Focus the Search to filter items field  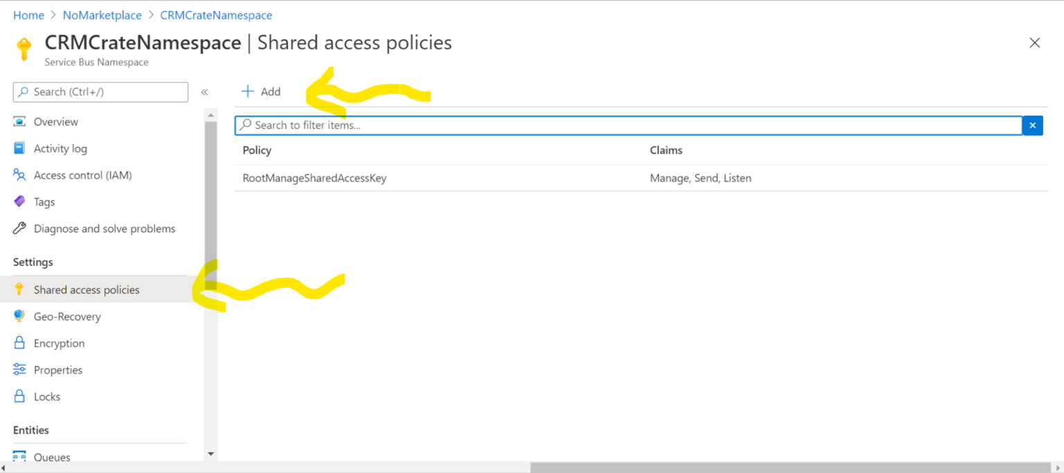[x=485, y=125]
